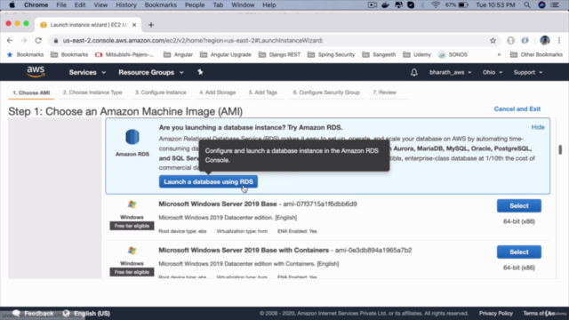Open the File menu
The height and width of the screenshot is (320, 569).
[61, 5]
